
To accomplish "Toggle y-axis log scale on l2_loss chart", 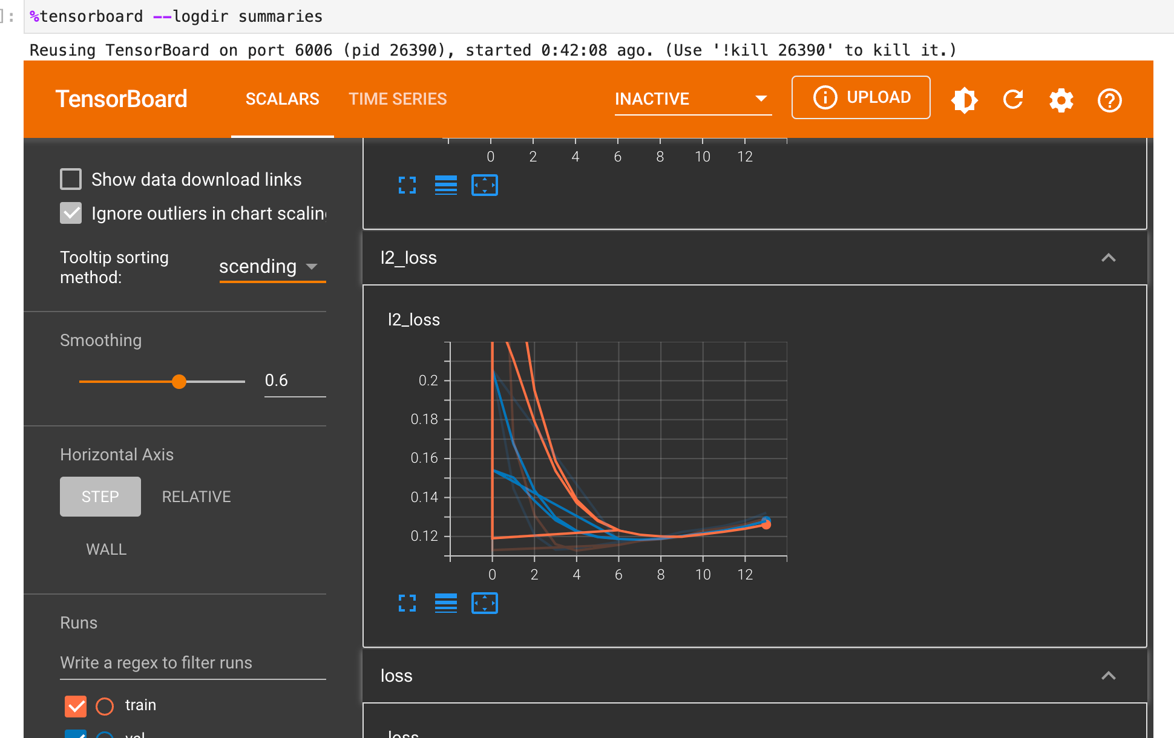I will click(446, 603).
